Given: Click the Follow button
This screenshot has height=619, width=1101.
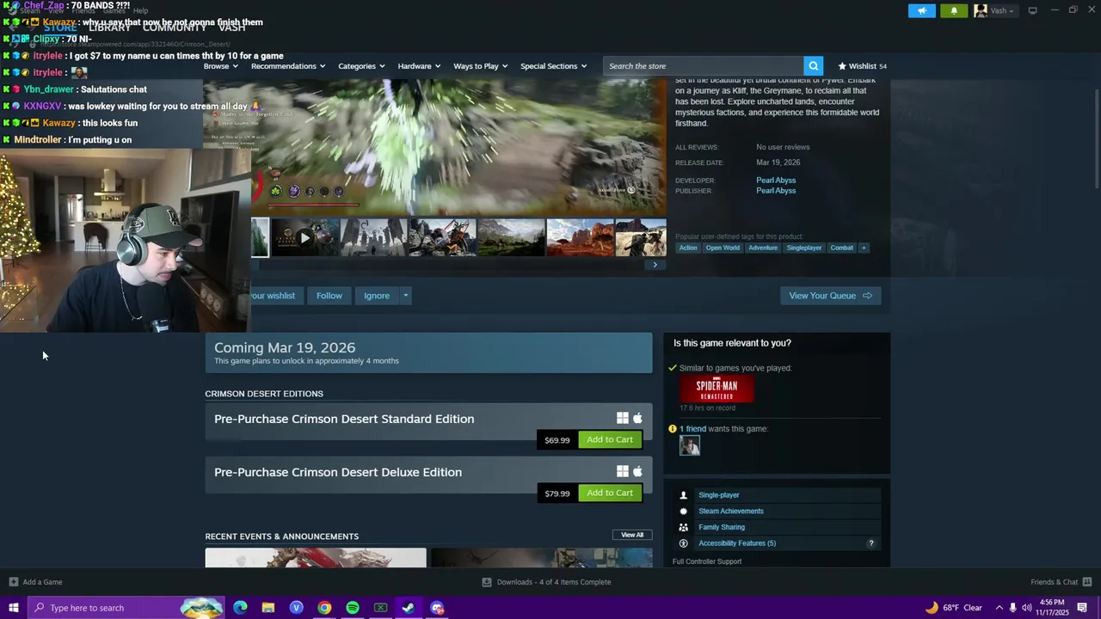Looking at the screenshot, I should point(329,296).
